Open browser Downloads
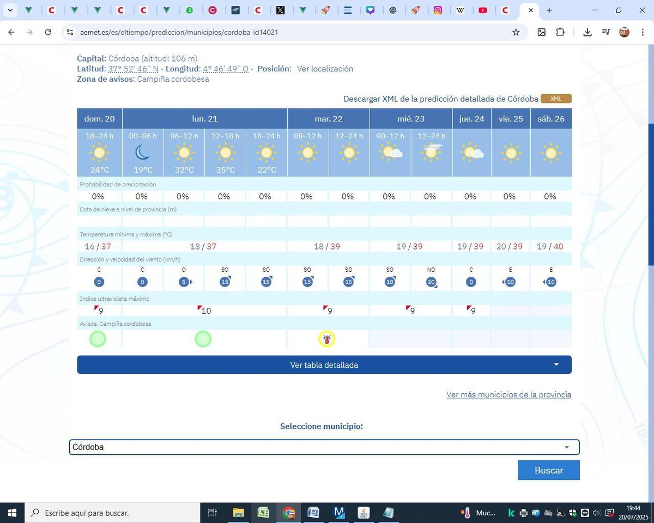The height and width of the screenshot is (523, 654). (x=588, y=32)
